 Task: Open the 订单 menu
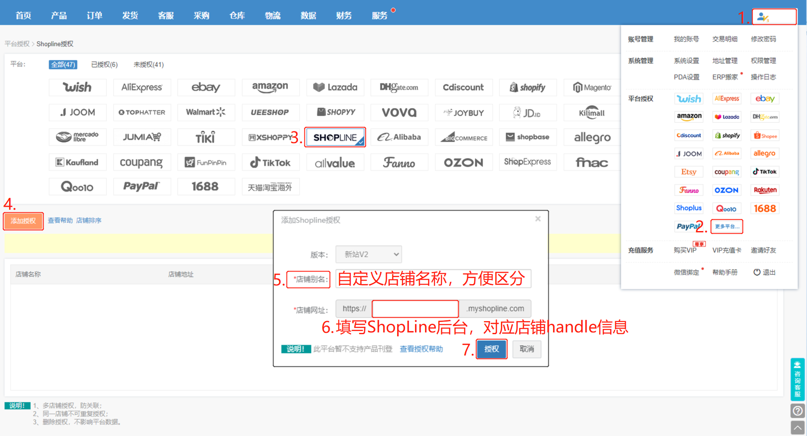(95, 16)
